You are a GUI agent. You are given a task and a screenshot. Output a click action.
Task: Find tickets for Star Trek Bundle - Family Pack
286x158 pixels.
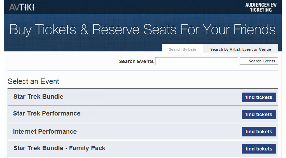click(259, 149)
